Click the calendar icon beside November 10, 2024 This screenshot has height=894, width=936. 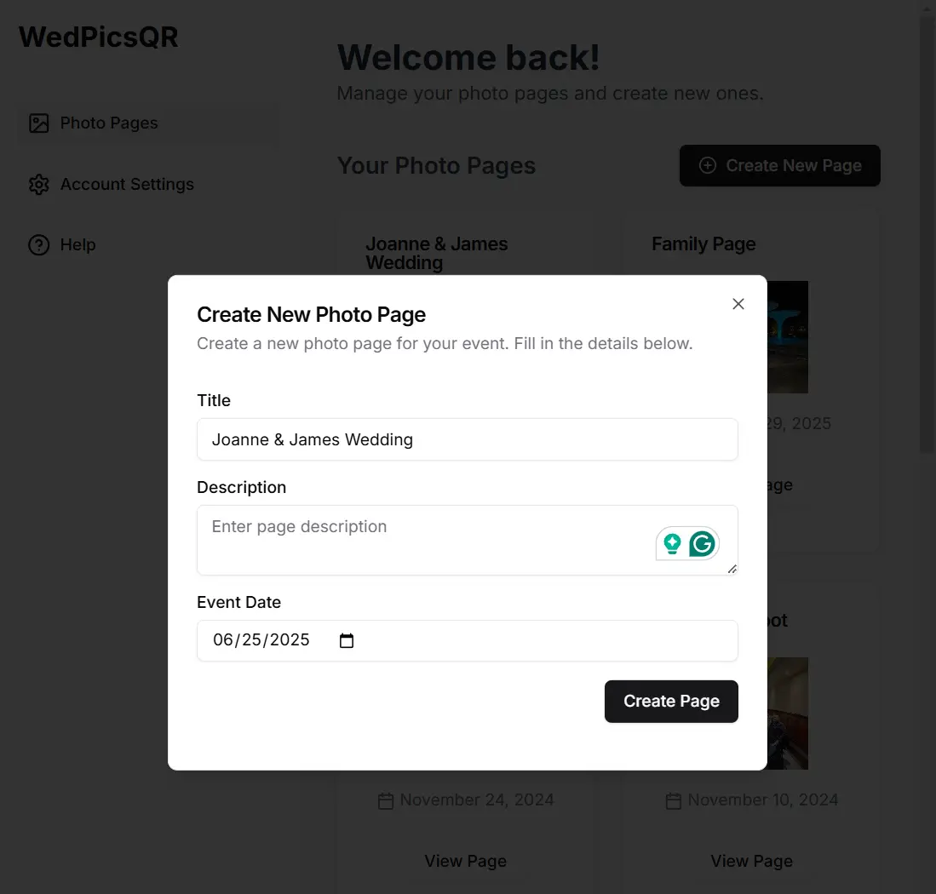[674, 800]
